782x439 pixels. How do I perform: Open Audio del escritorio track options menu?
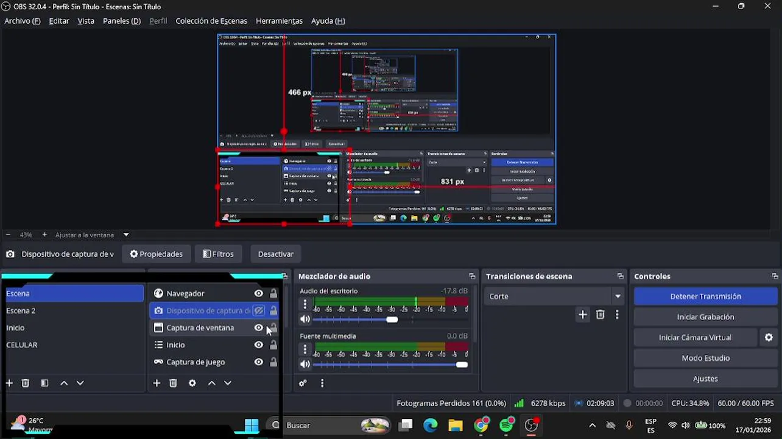(x=305, y=304)
